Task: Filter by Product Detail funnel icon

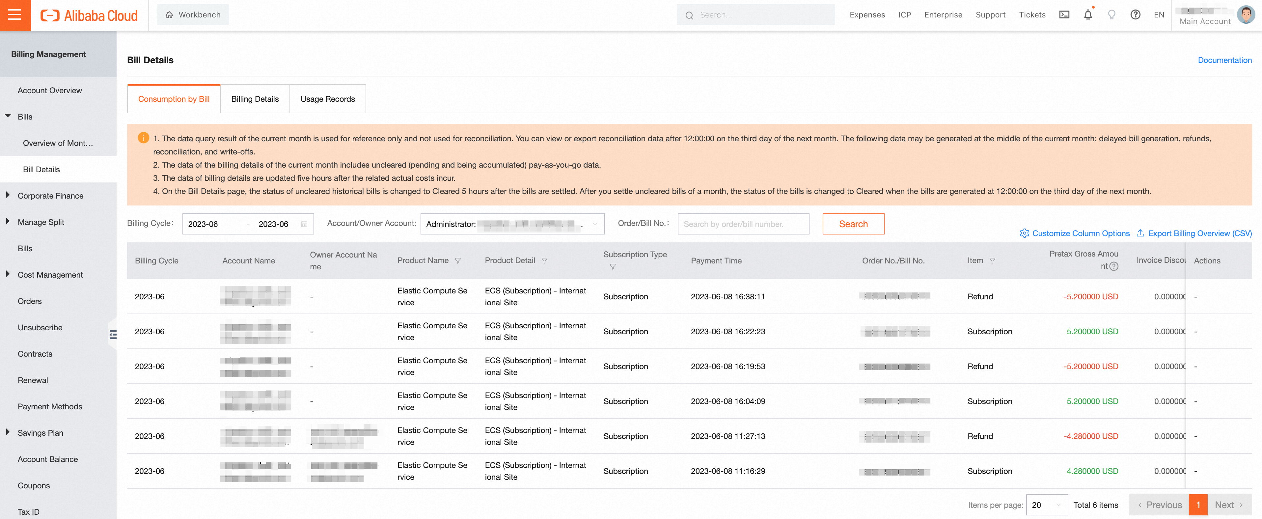Action: [x=544, y=261]
